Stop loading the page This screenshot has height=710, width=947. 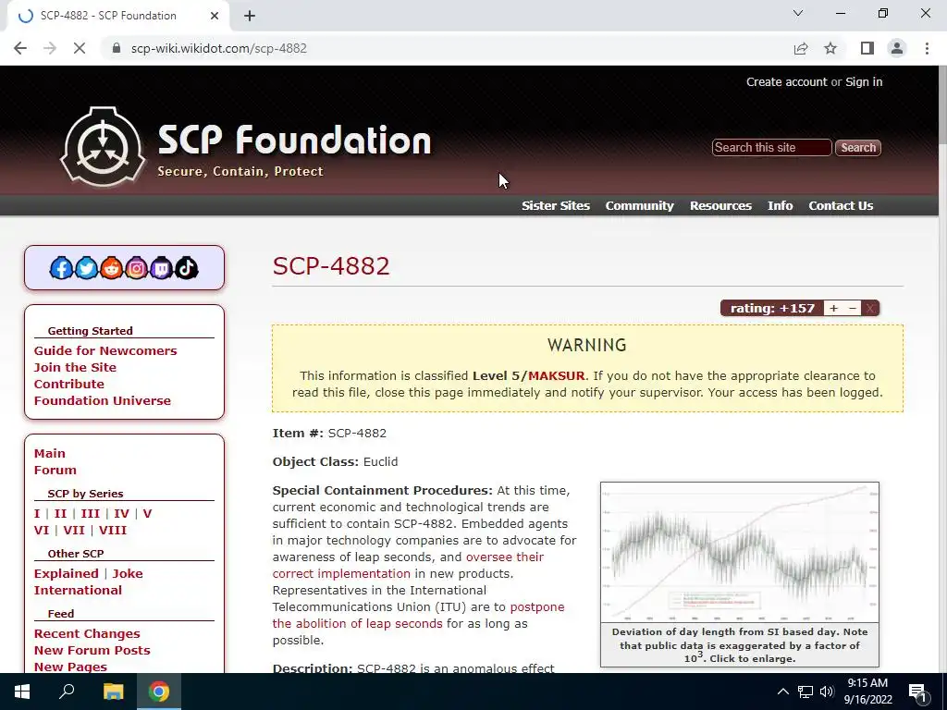click(80, 48)
